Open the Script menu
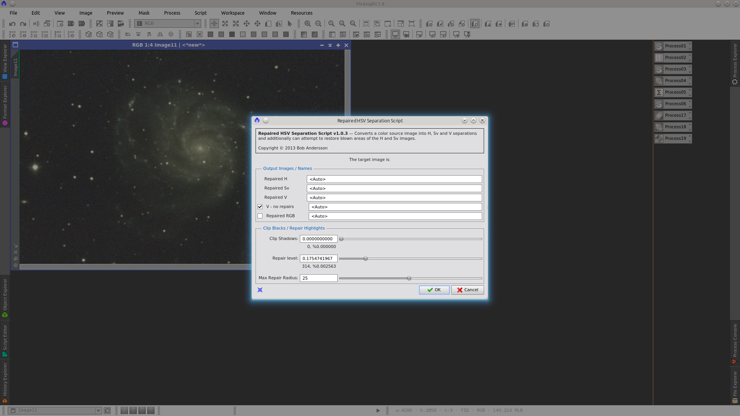 pyautogui.click(x=200, y=13)
